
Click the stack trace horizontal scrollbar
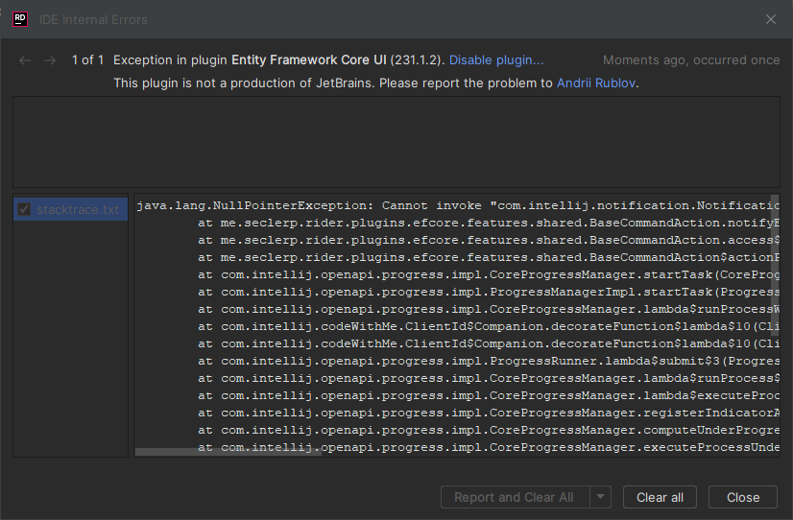click(x=228, y=452)
